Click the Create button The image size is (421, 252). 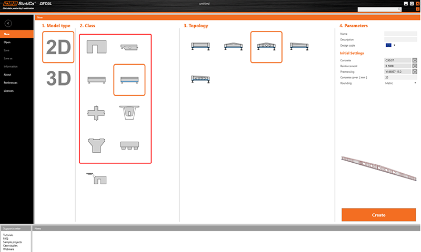(378, 215)
